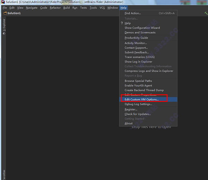Open the View menu
Image resolution: width=208 pixels, height=180 pixels.
click(x=20, y=8)
